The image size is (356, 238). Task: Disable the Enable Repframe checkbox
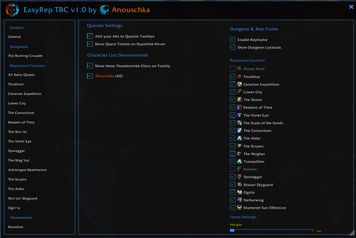(233, 40)
